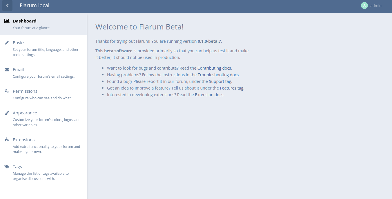Open the Appearance settings

[43, 119]
